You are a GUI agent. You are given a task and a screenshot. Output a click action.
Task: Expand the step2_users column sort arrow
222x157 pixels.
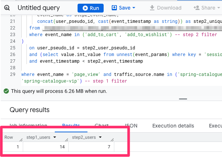pyautogui.click(x=100, y=137)
